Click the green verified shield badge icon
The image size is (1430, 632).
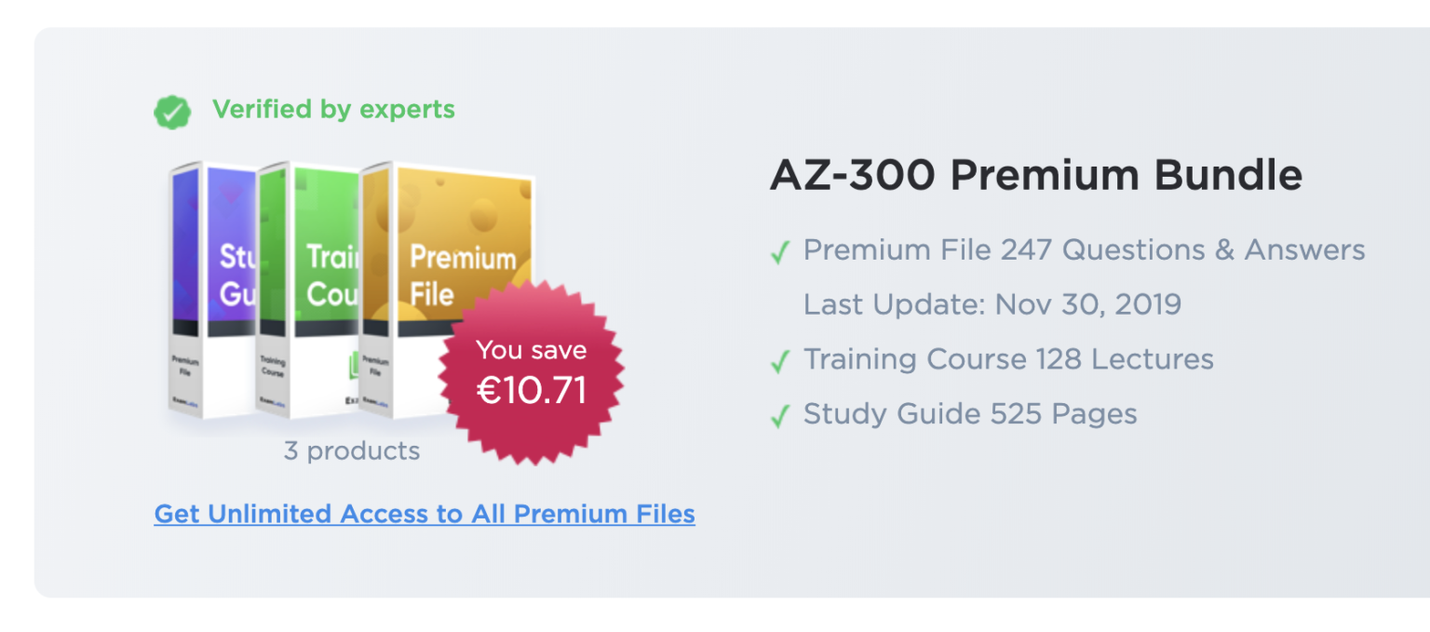point(172,113)
